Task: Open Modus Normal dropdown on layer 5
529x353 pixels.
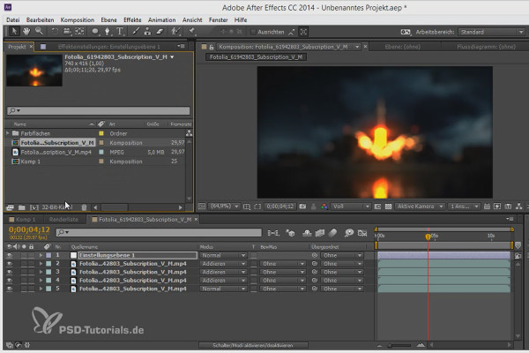Action: pos(224,289)
